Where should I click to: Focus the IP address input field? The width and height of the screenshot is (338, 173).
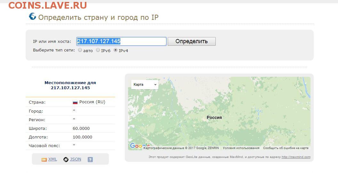[121, 41]
